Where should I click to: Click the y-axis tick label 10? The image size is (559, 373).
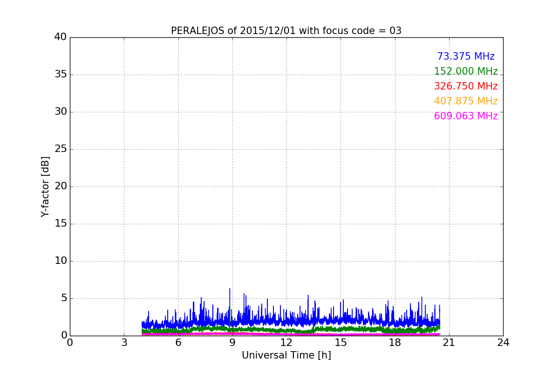tap(61, 261)
